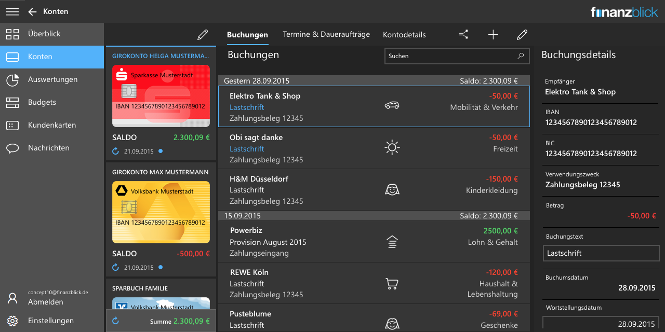Click the finanzblick logo
This screenshot has width=665, height=332.
624,12
